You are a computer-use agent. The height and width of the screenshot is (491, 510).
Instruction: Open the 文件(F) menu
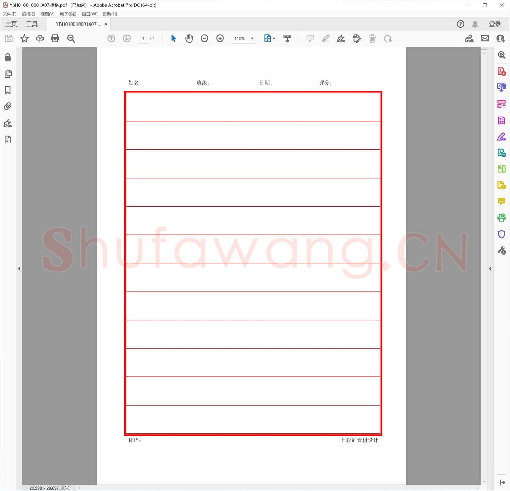10,14
